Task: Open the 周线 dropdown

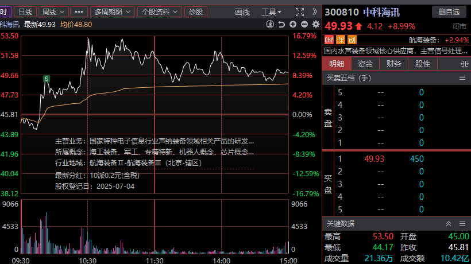Action: tap(53, 12)
